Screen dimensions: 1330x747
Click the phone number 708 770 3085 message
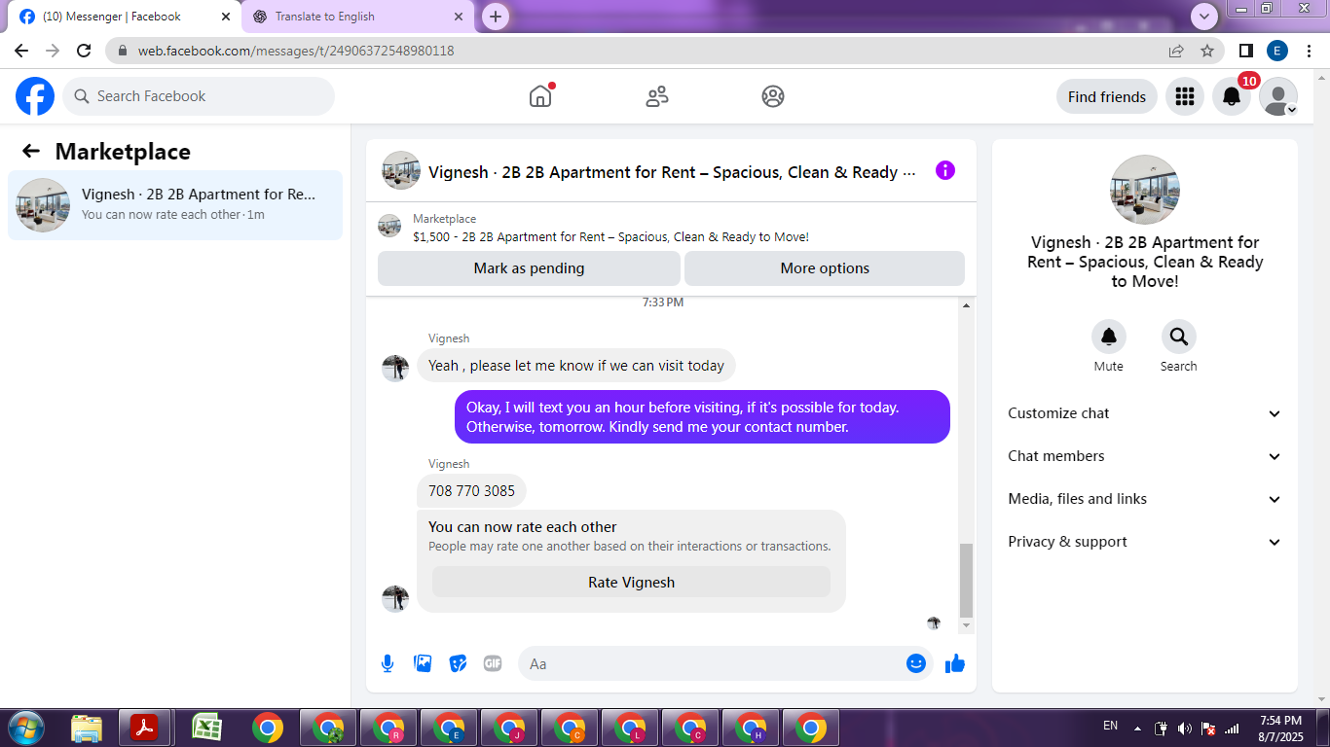[471, 491]
